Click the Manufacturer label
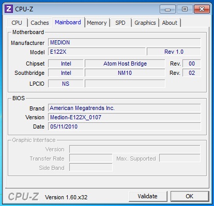Viewport: 214px width, 206px height. pos(27,43)
